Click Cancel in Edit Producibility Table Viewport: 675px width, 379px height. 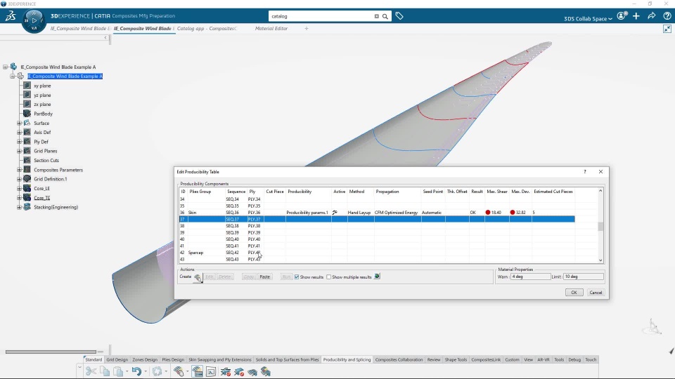596,293
